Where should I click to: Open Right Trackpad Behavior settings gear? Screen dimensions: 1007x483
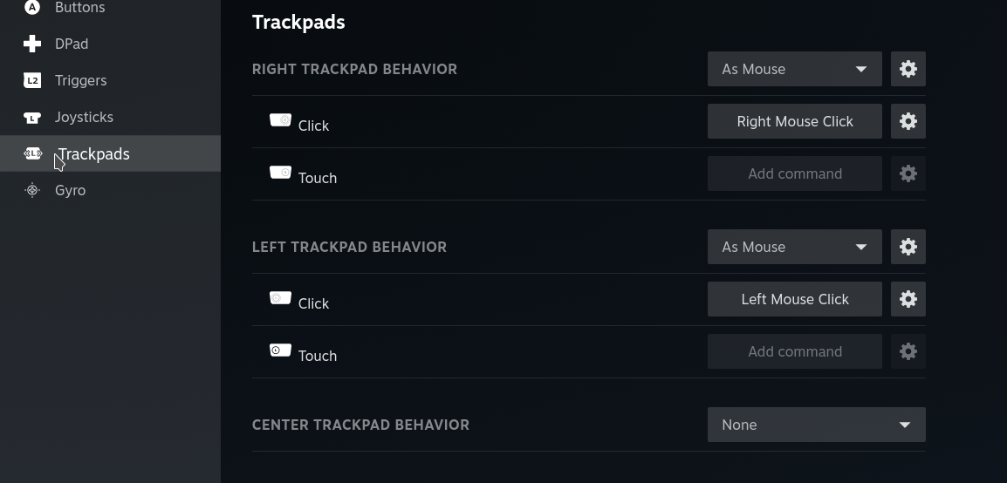click(x=908, y=69)
